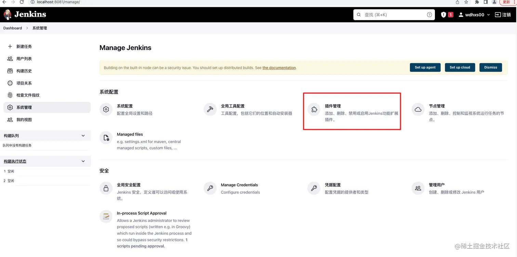Dismiss the built-in node warning
The image size is (517, 257).
coord(491,67)
